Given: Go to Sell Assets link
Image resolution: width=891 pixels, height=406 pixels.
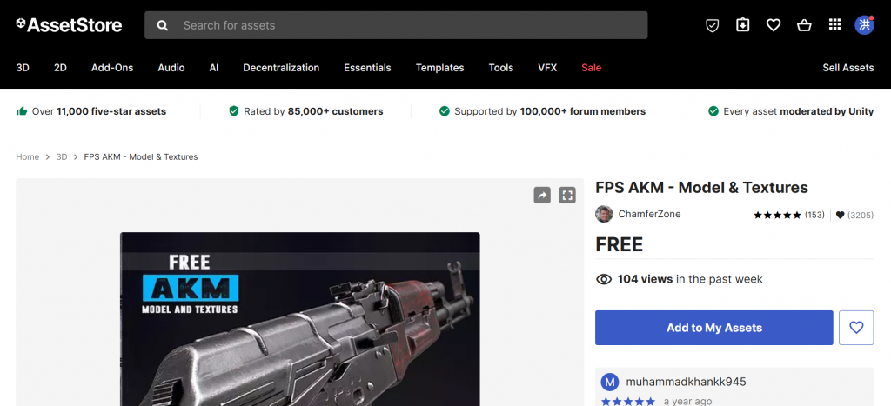Looking at the screenshot, I should (847, 68).
